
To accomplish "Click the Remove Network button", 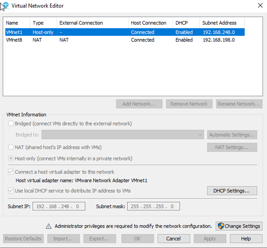I will pyautogui.click(x=189, y=104).
